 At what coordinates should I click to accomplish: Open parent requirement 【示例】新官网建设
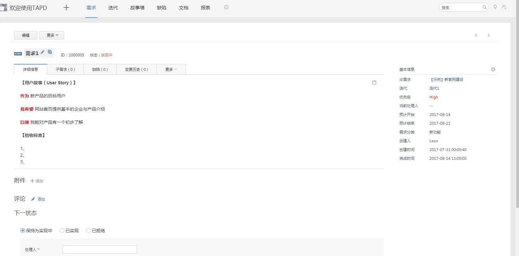tap(446, 80)
